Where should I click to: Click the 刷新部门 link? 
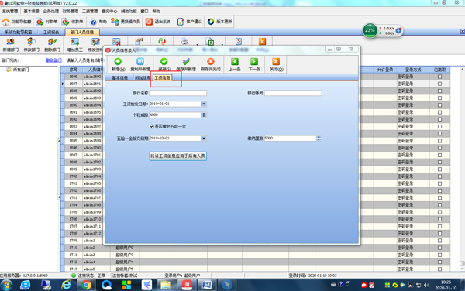[53, 60]
